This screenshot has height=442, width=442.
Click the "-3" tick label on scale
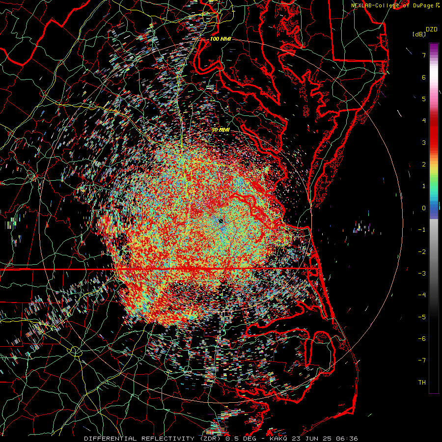pyautogui.click(x=422, y=274)
